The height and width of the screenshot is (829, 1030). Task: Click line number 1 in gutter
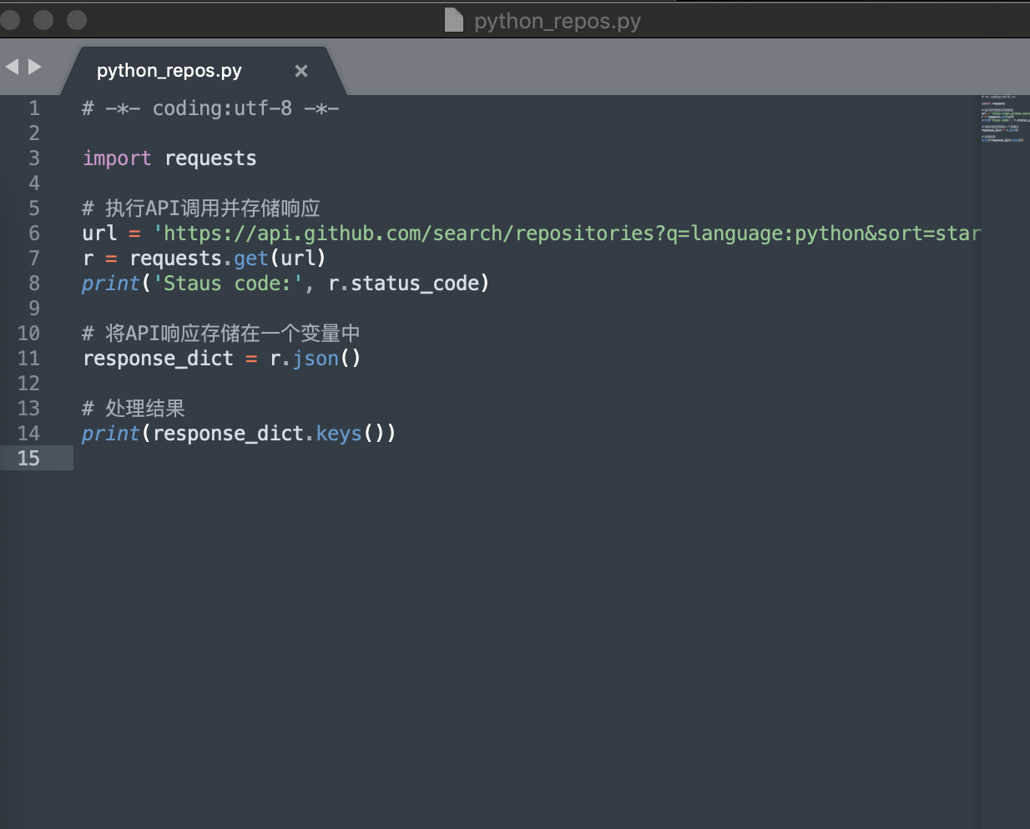click(x=34, y=108)
